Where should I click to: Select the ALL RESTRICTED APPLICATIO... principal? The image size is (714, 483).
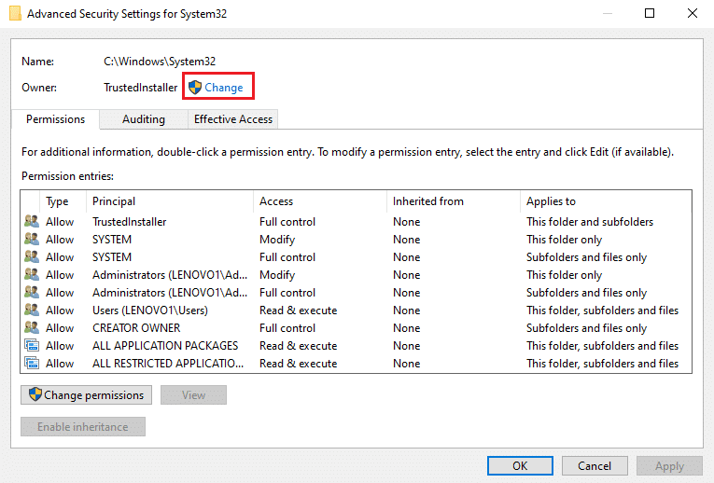point(168,364)
